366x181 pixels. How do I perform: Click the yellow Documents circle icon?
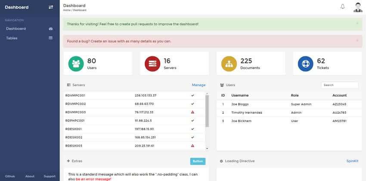click(x=229, y=64)
